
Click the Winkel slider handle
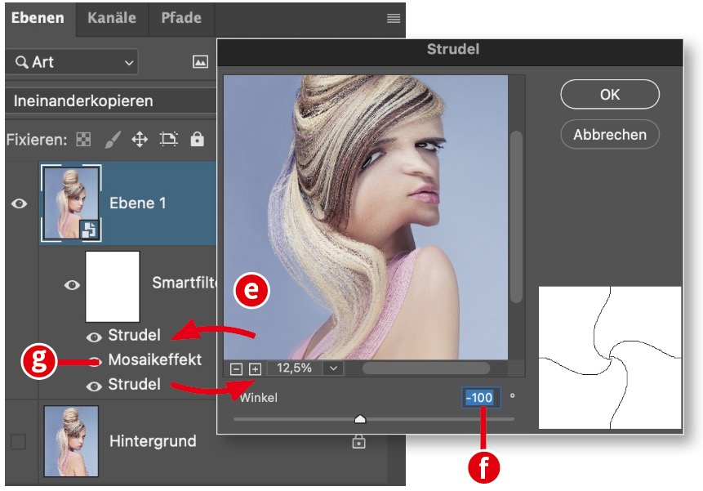point(360,419)
